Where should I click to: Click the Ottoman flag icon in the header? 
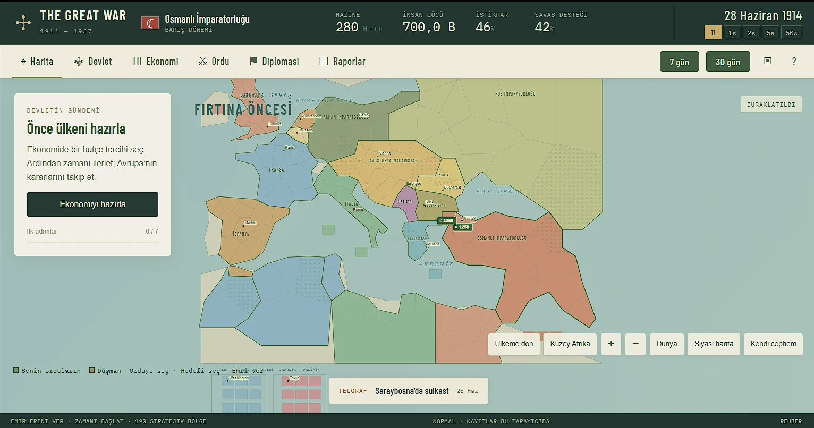click(x=150, y=23)
